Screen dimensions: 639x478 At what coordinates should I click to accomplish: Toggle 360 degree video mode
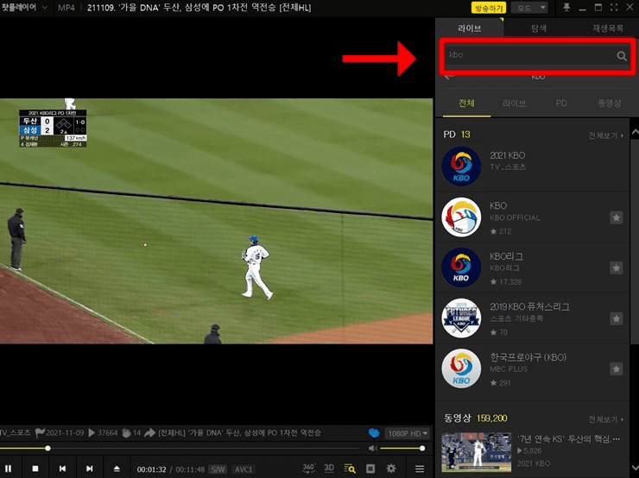pos(309,469)
